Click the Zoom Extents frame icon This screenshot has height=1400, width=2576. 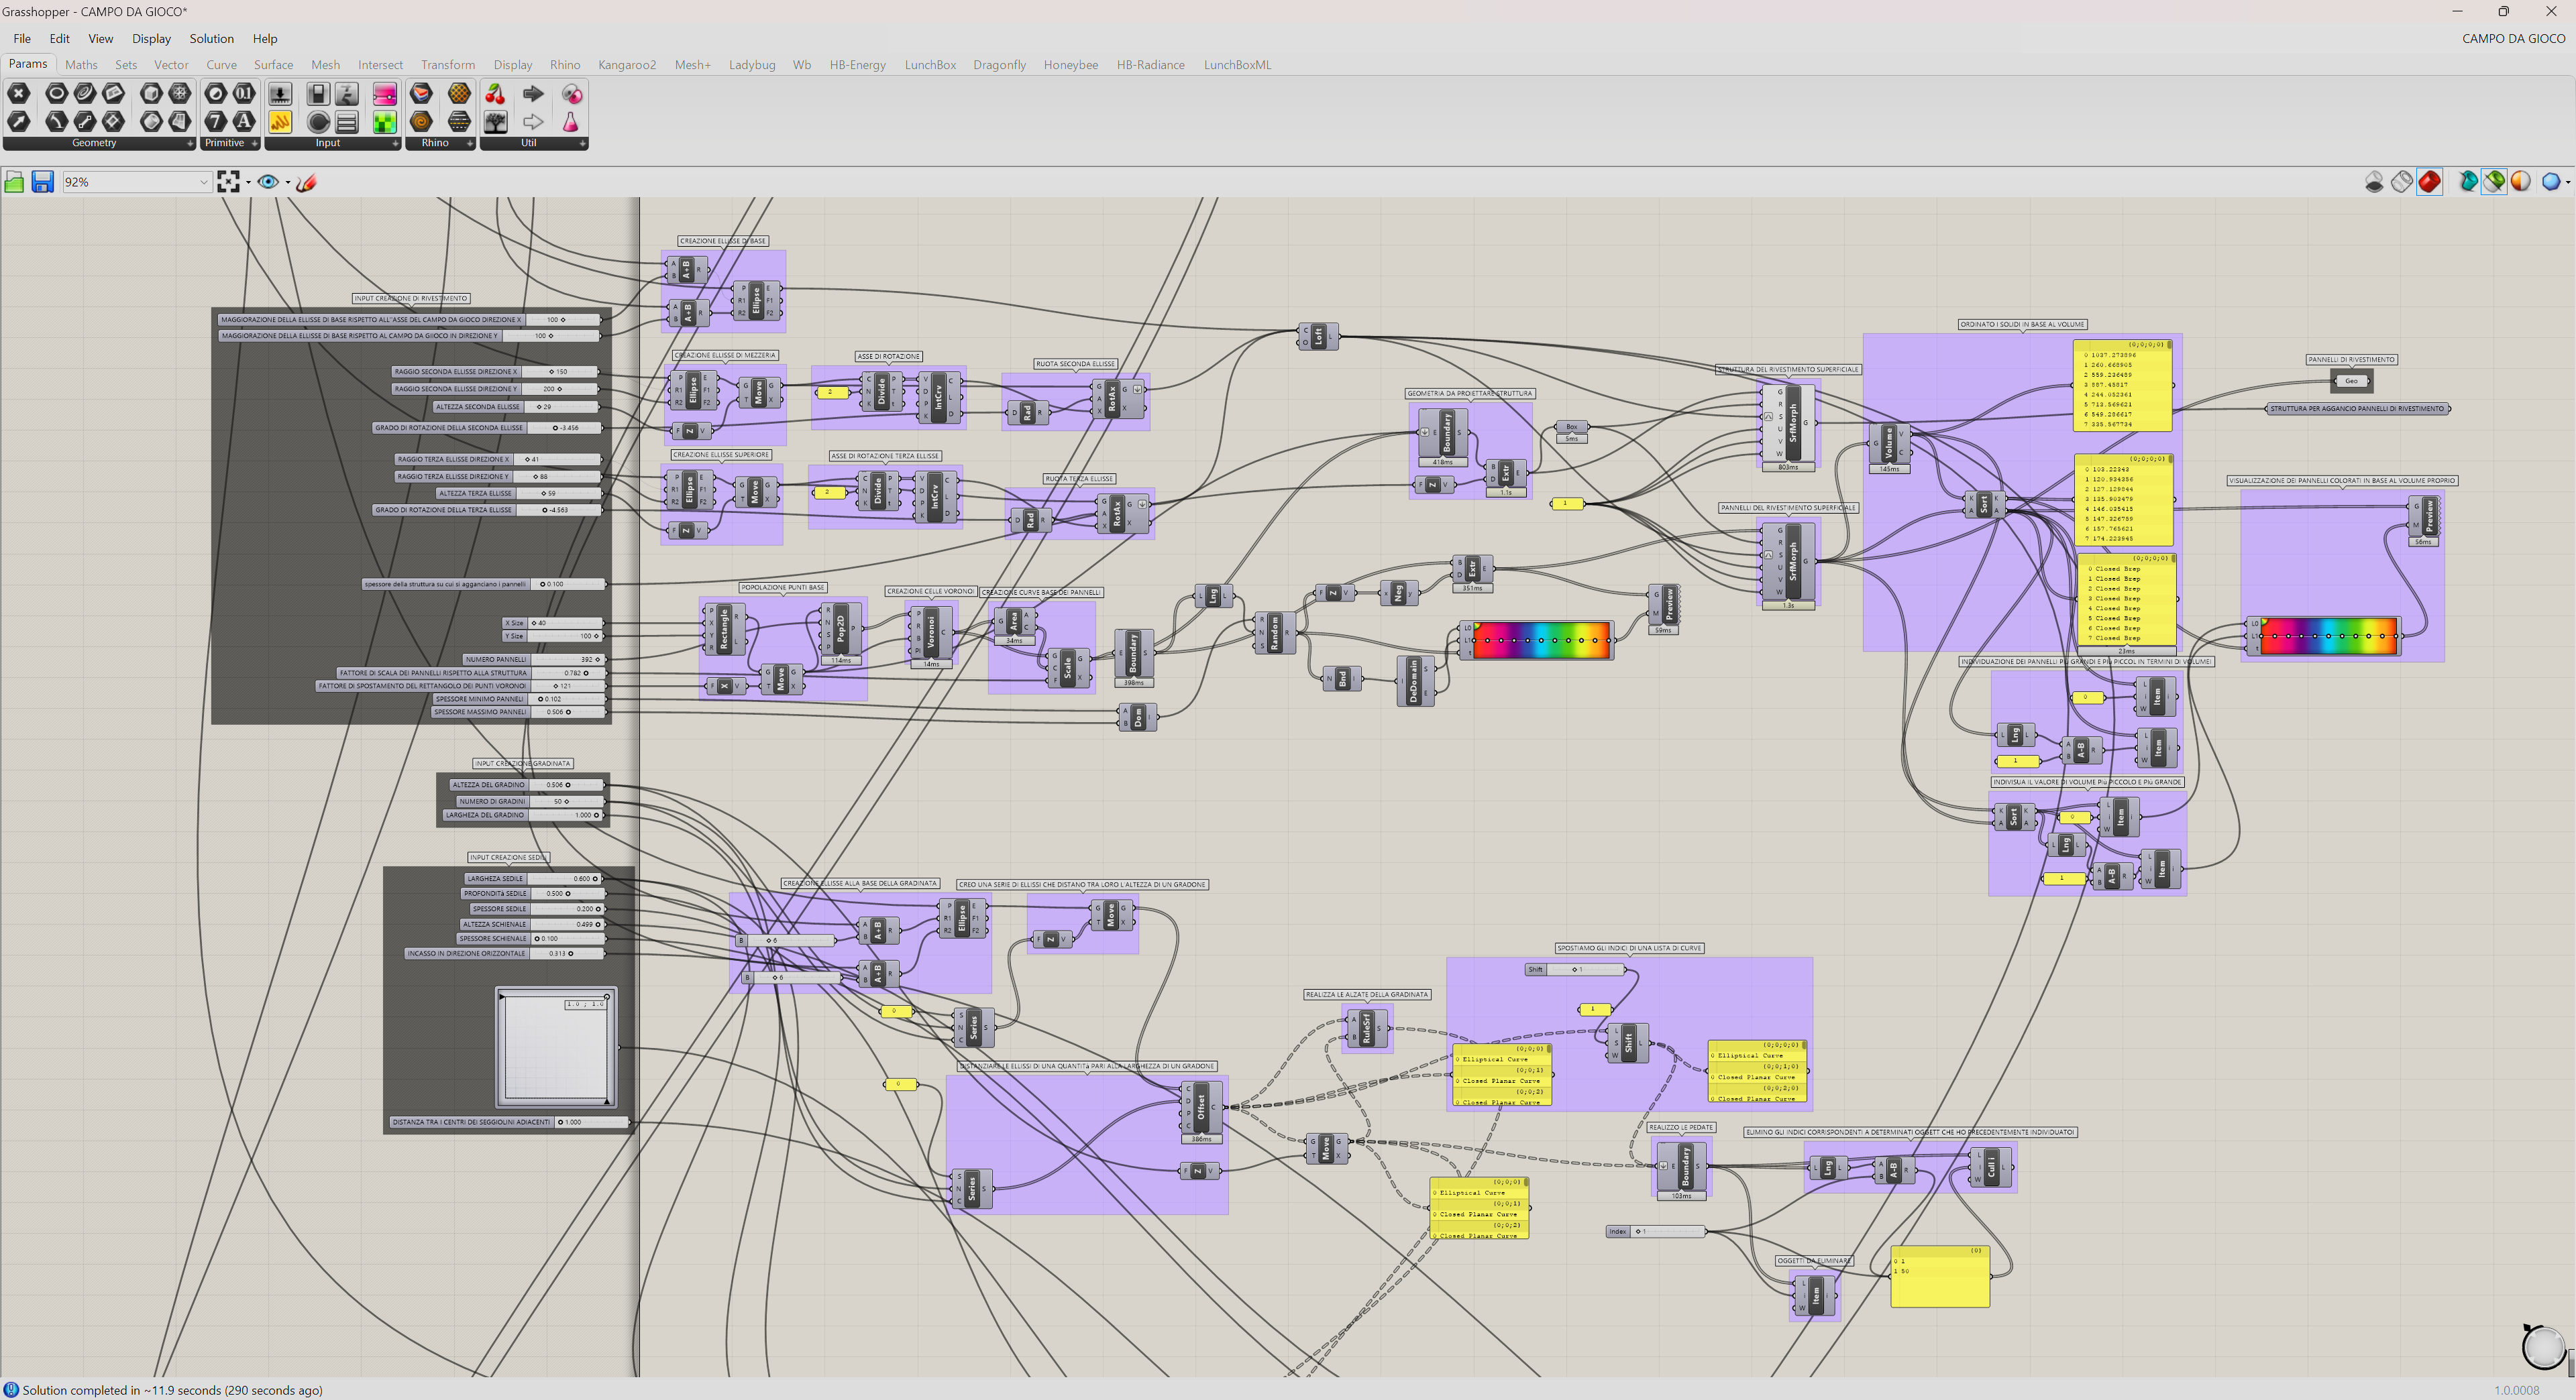point(228,182)
